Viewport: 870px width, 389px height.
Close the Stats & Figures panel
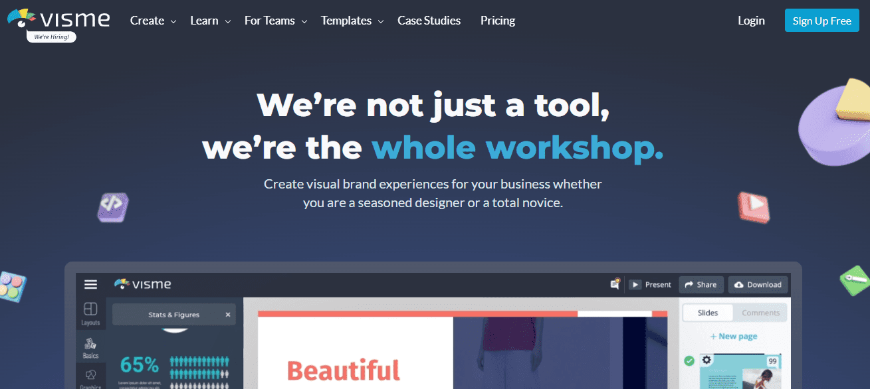[228, 315]
